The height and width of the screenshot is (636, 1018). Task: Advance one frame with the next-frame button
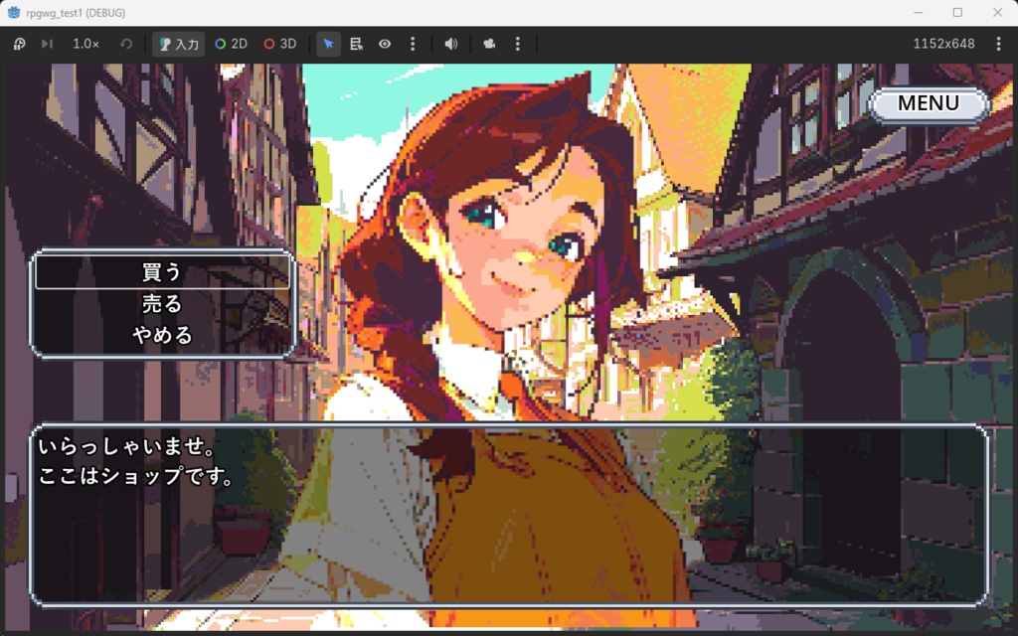click(x=47, y=44)
